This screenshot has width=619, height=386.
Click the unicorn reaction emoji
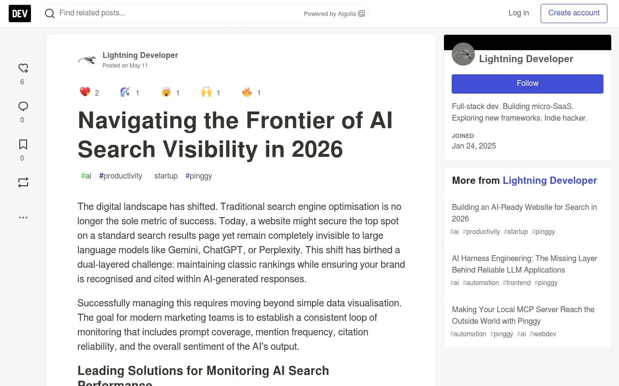click(125, 92)
